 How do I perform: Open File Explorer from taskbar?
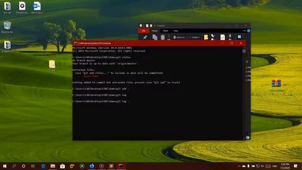[53, 166]
